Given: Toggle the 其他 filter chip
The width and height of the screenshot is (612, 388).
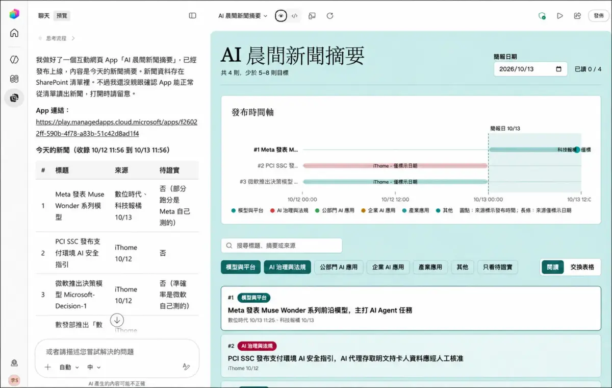Looking at the screenshot, I should pos(463,267).
